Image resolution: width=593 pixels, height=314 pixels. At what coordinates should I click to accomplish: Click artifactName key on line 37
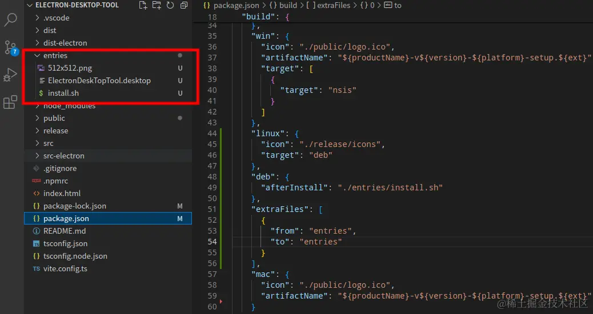(294, 58)
